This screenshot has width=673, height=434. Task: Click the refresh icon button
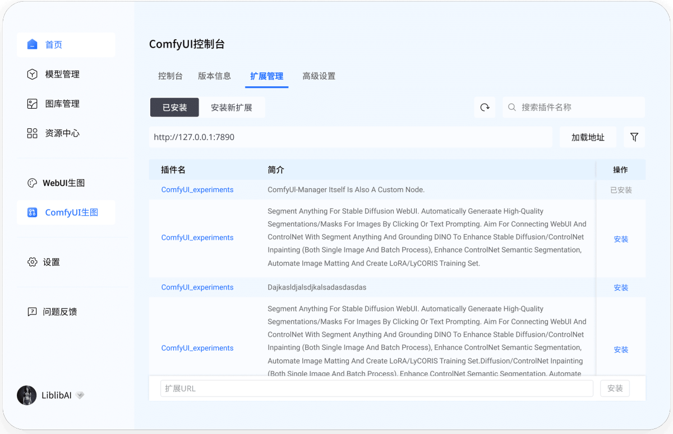click(x=485, y=107)
